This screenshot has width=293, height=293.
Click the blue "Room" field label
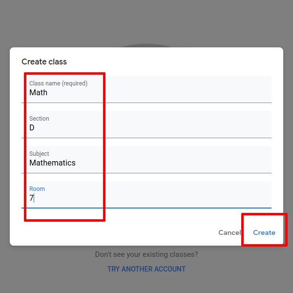[37, 189]
